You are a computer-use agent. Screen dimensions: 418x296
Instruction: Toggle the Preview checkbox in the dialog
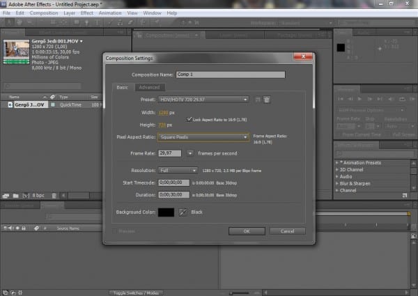click(116, 231)
